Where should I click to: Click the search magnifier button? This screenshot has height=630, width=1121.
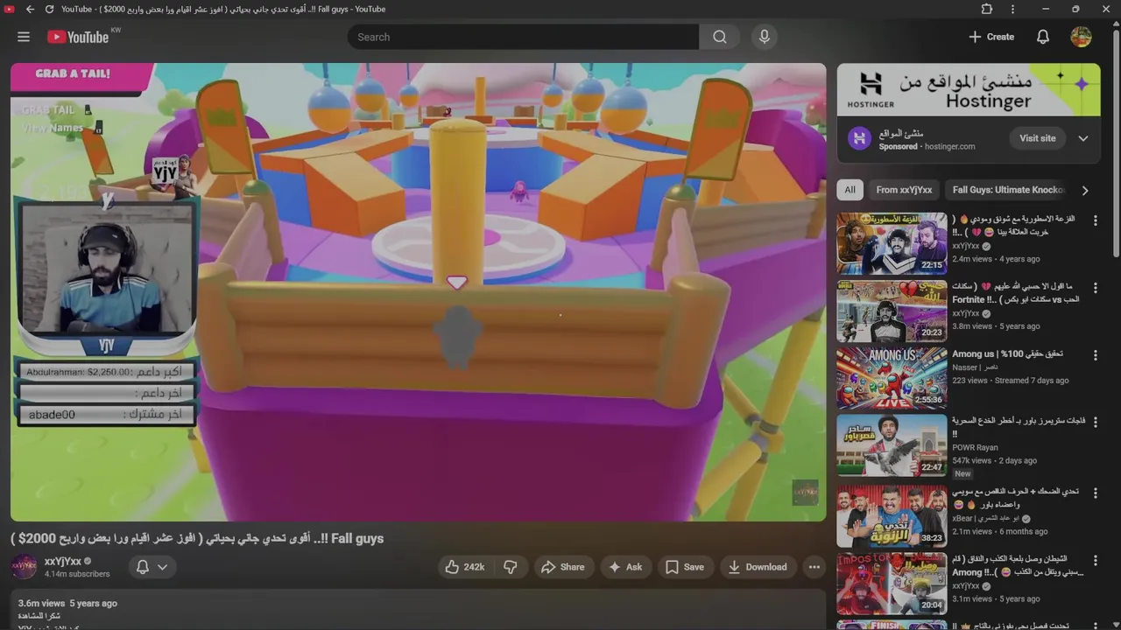[x=720, y=37]
